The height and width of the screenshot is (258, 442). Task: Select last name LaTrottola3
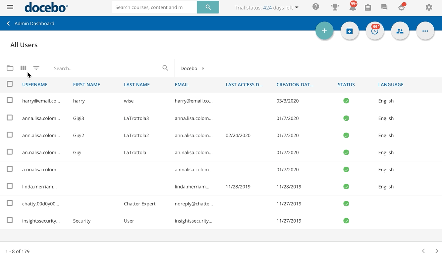[x=136, y=118]
